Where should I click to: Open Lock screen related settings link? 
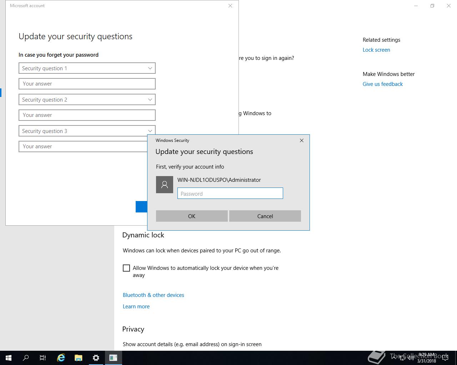click(376, 50)
